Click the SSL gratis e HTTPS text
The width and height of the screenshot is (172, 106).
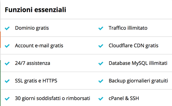pyautogui.click(x=36, y=81)
